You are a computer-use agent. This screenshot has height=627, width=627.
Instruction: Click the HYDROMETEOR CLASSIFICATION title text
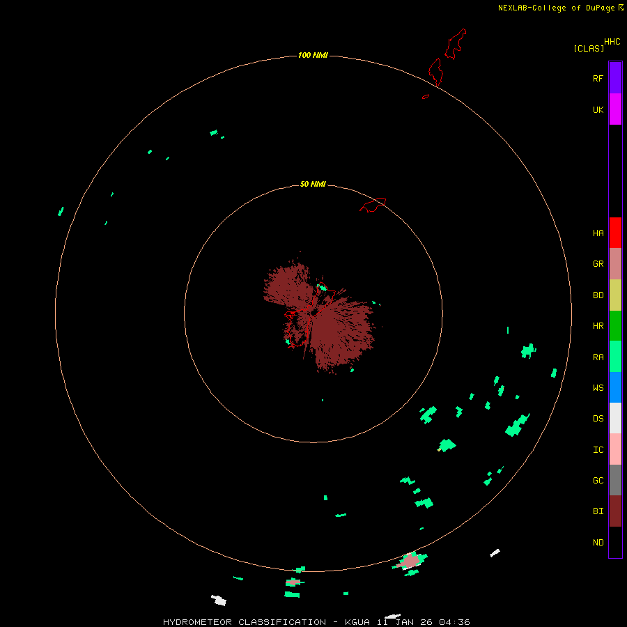coord(245,622)
